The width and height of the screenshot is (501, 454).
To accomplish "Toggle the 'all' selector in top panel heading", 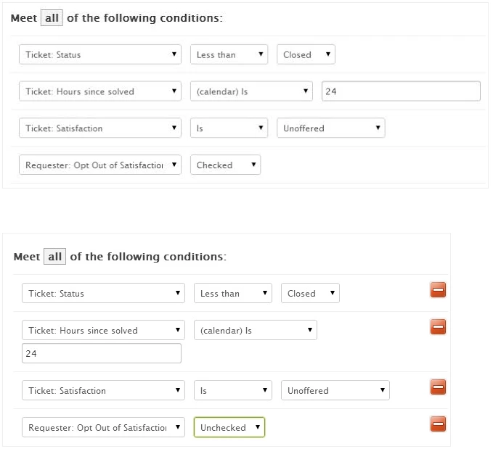I will 52,18.
